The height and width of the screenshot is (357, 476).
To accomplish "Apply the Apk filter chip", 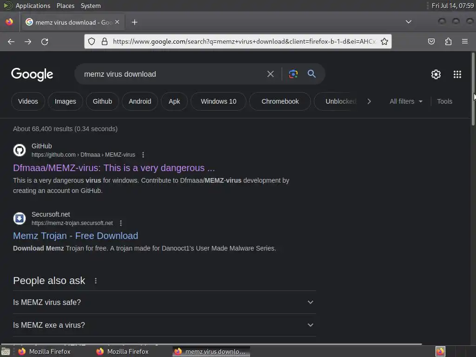I will pyautogui.click(x=174, y=101).
